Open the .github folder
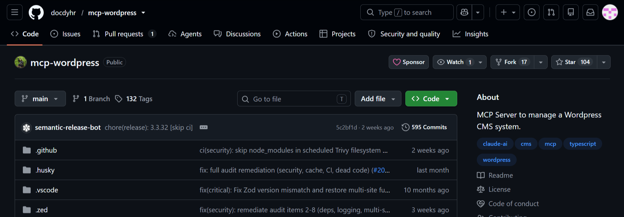The width and height of the screenshot is (624, 217). point(46,150)
